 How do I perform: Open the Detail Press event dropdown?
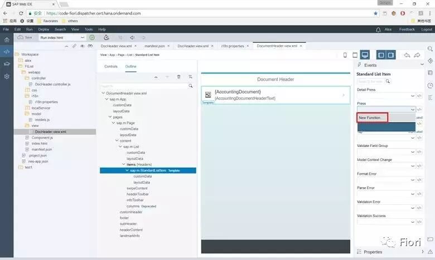[x=413, y=96]
